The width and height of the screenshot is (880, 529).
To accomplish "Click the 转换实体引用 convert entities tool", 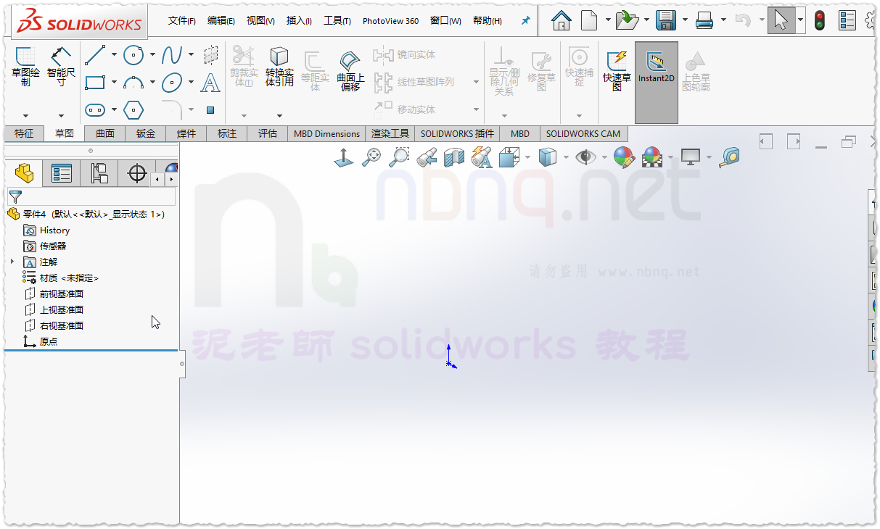I will tap(279, 67).
